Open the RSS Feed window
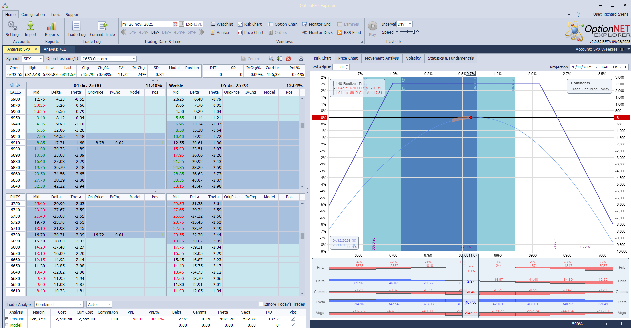631x328 pixels. point(349,32)
